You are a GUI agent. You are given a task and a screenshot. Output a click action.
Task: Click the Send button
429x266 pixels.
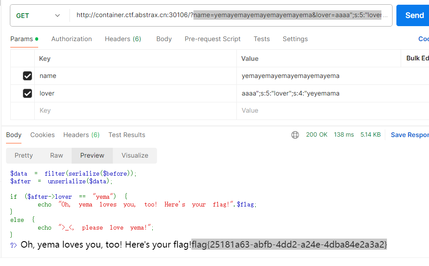click(413, 15)
